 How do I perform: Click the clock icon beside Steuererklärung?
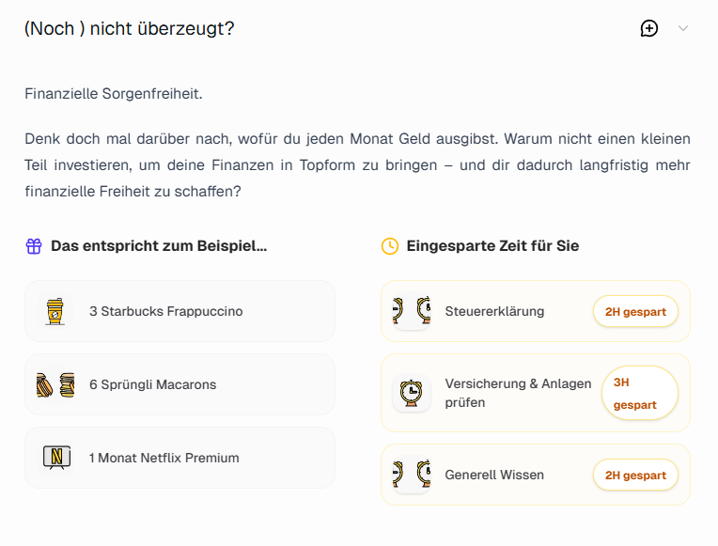pos(412,311)
